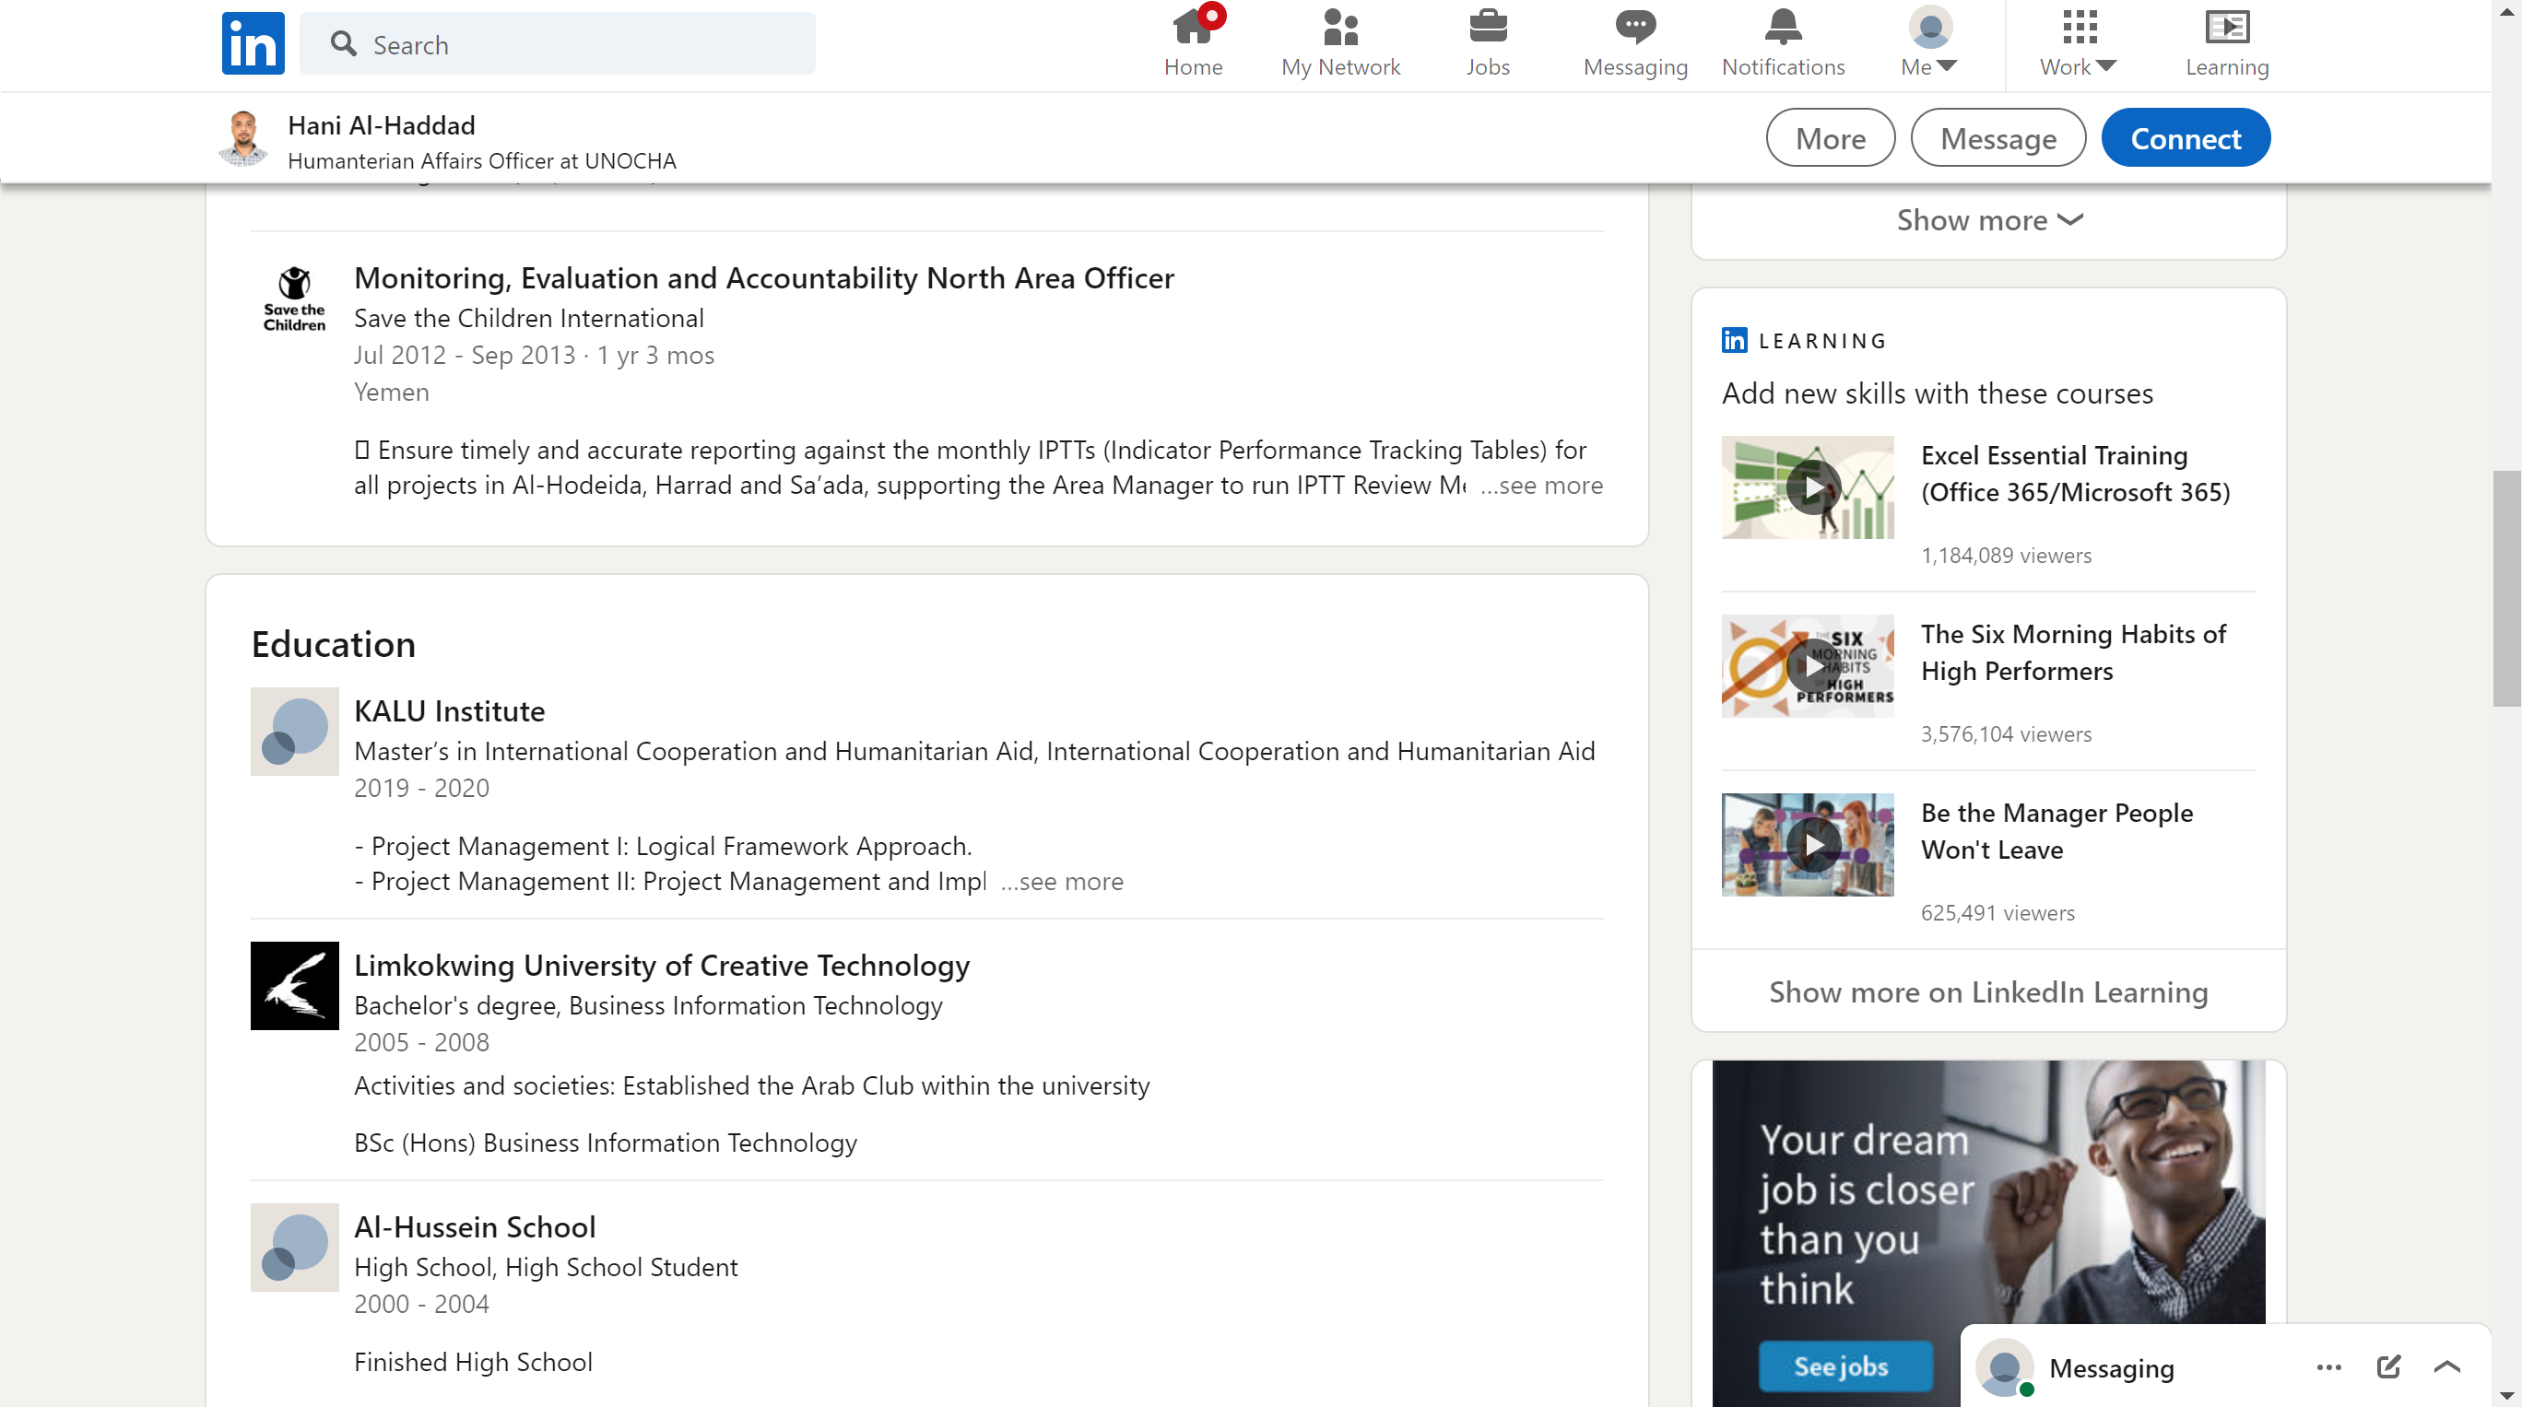This screenshot has width=2522, height=1407.
Task: Click the compose message icon in Messaging bar
Action: point(2387,1366)
